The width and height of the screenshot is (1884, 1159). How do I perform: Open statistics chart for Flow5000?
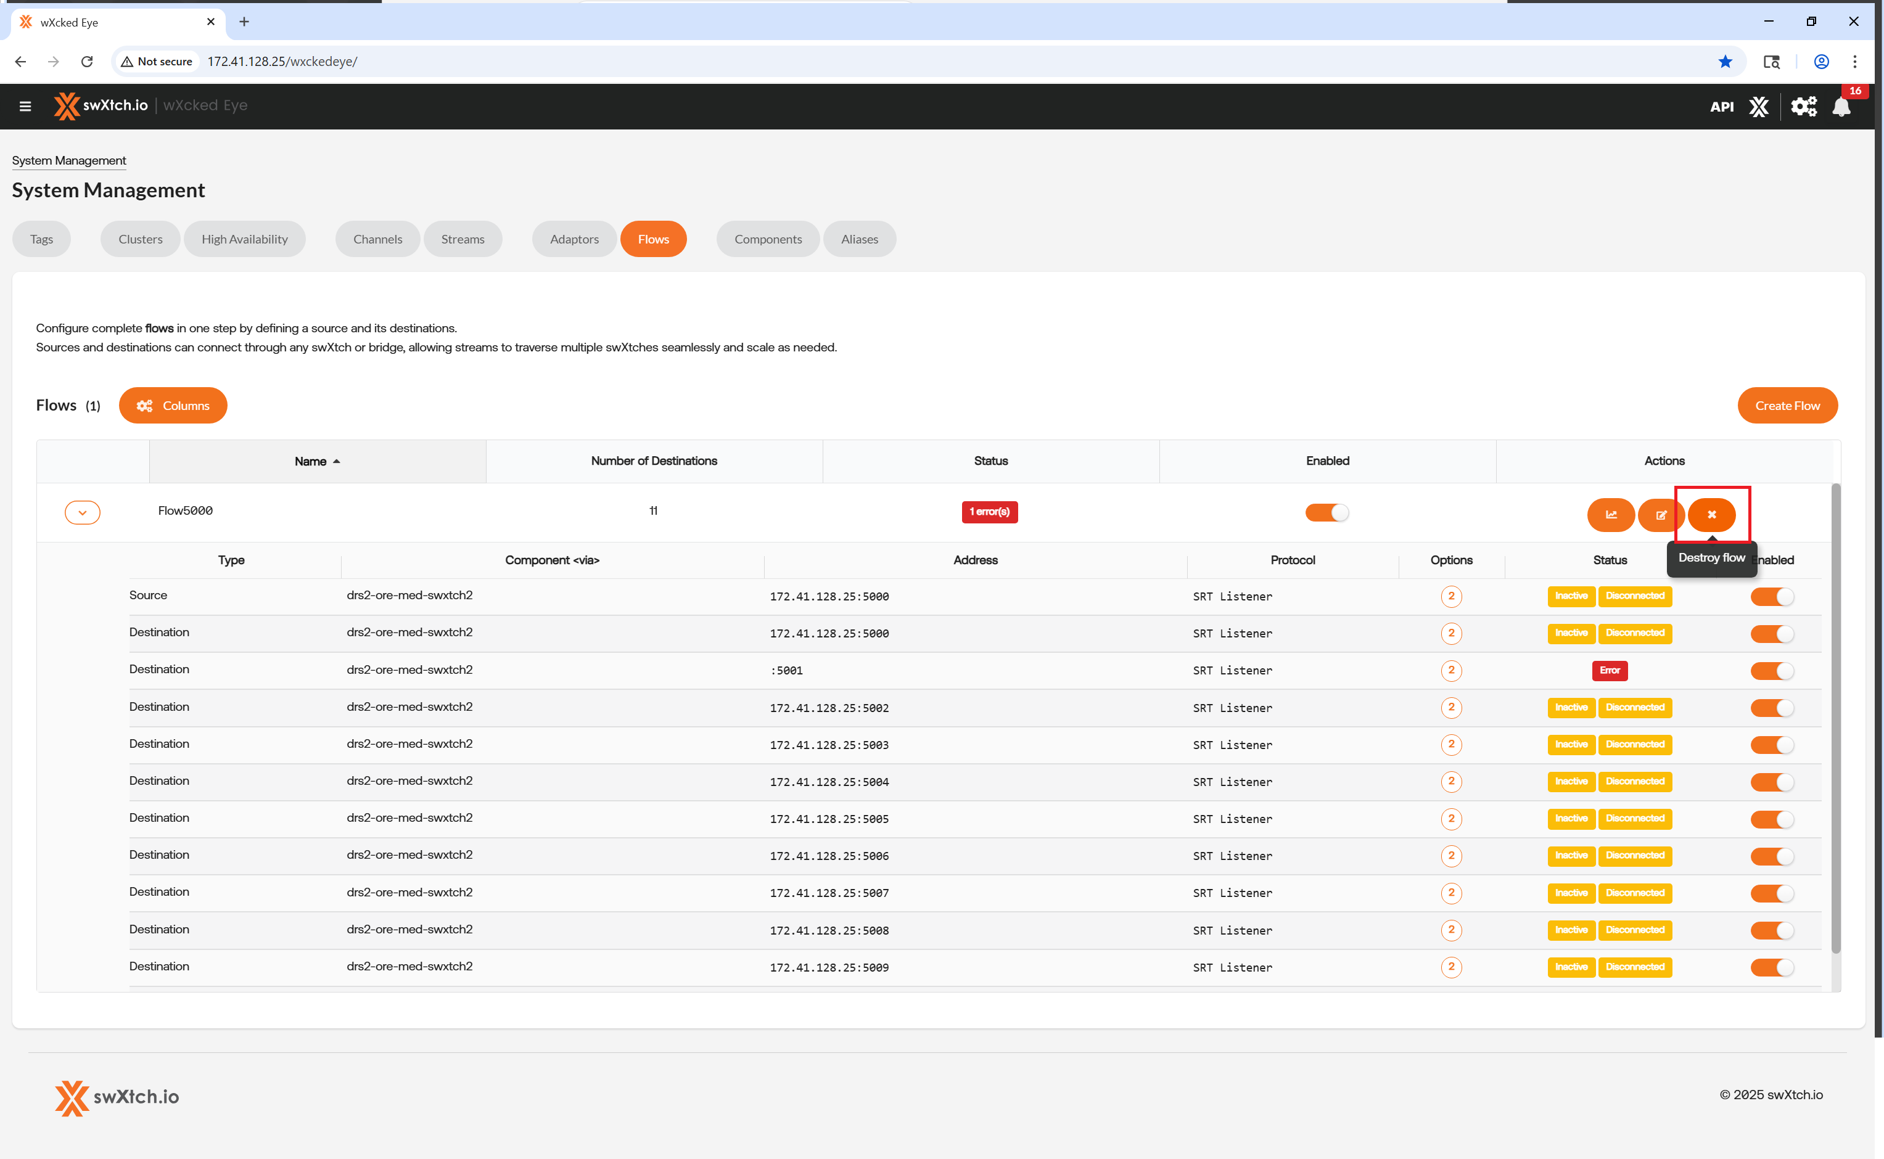(x=1610, y=514)
